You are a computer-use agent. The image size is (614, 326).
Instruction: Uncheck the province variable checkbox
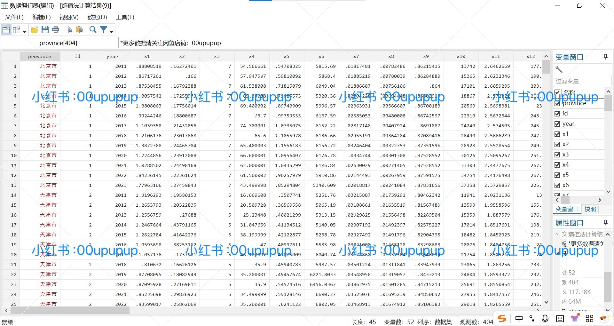(557, 104)
